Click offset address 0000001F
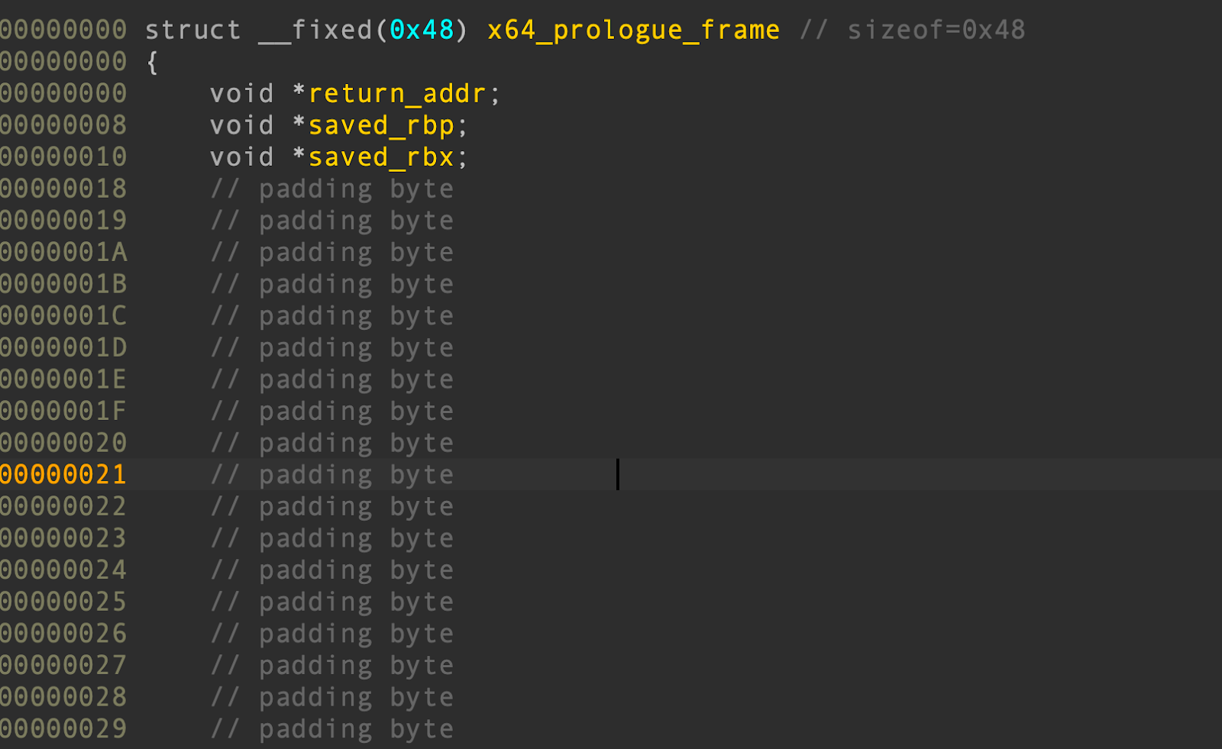The image size is (1222, 749). point(63,411)
